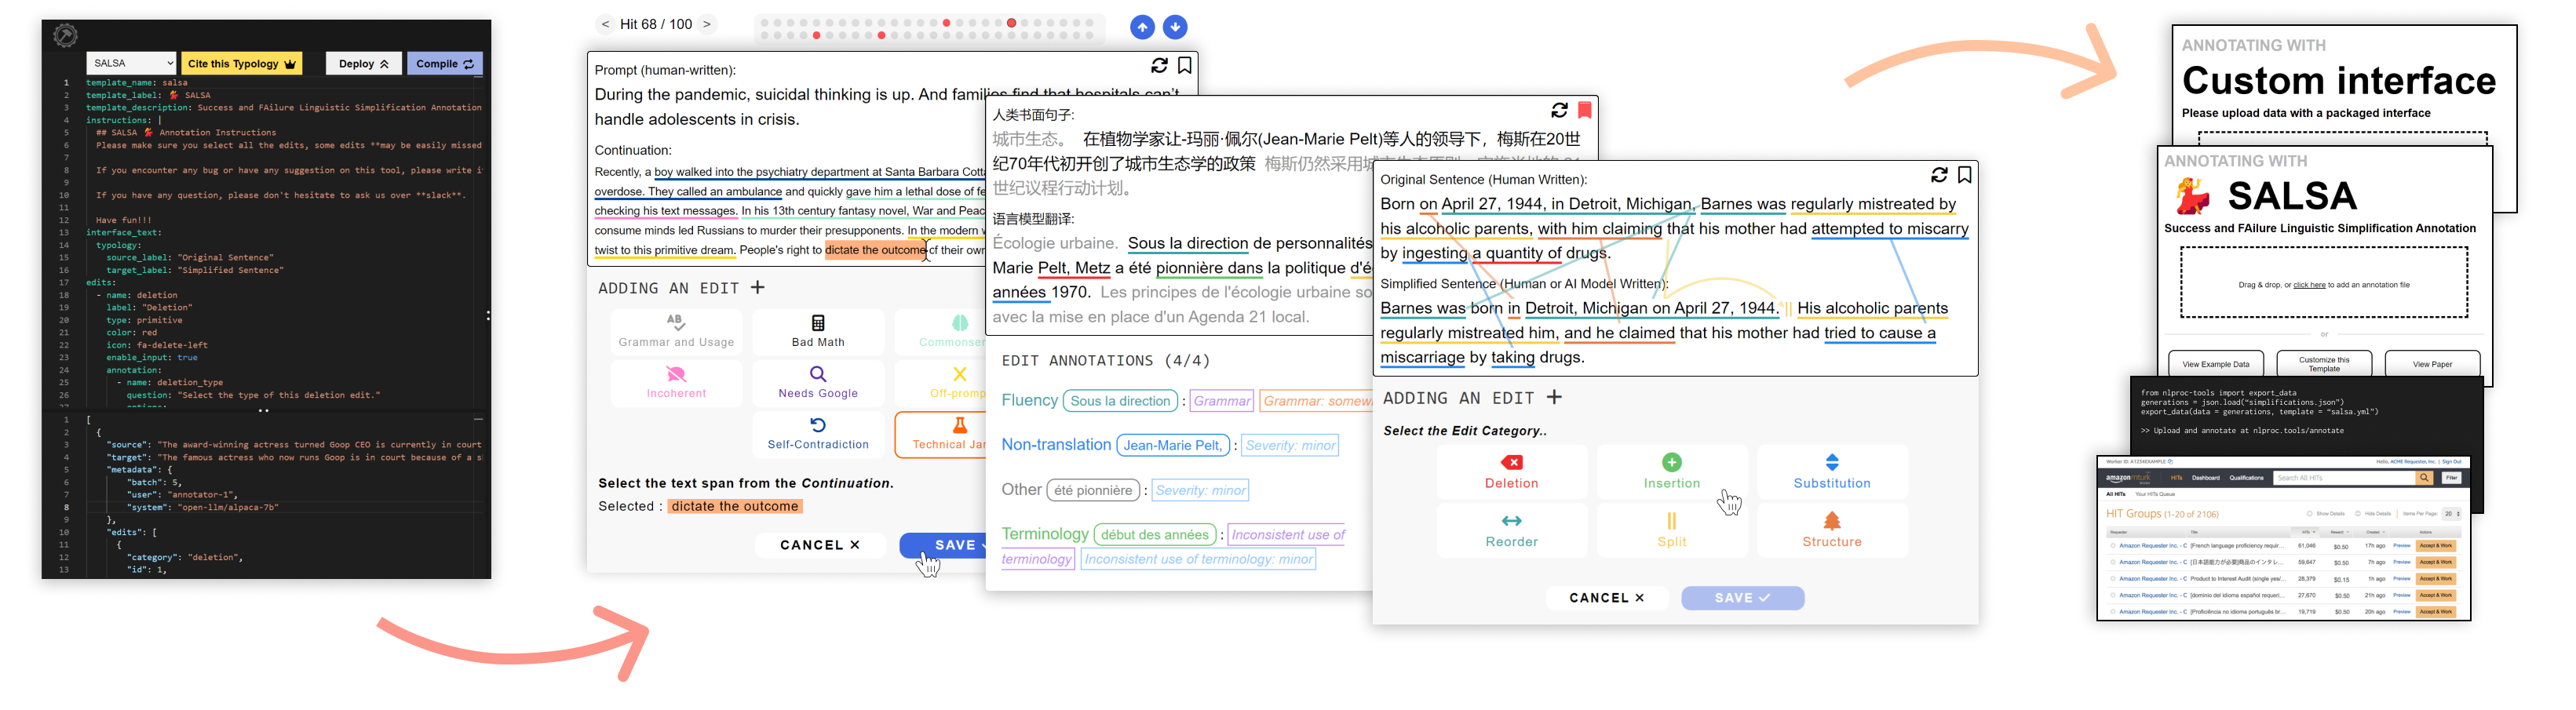The height and width of the screenshot is (710, 2576).
Task: Click plus beside ADDING AN EDIT in simplification panel
Action: pyautogui.click(x=1554, y=398)
